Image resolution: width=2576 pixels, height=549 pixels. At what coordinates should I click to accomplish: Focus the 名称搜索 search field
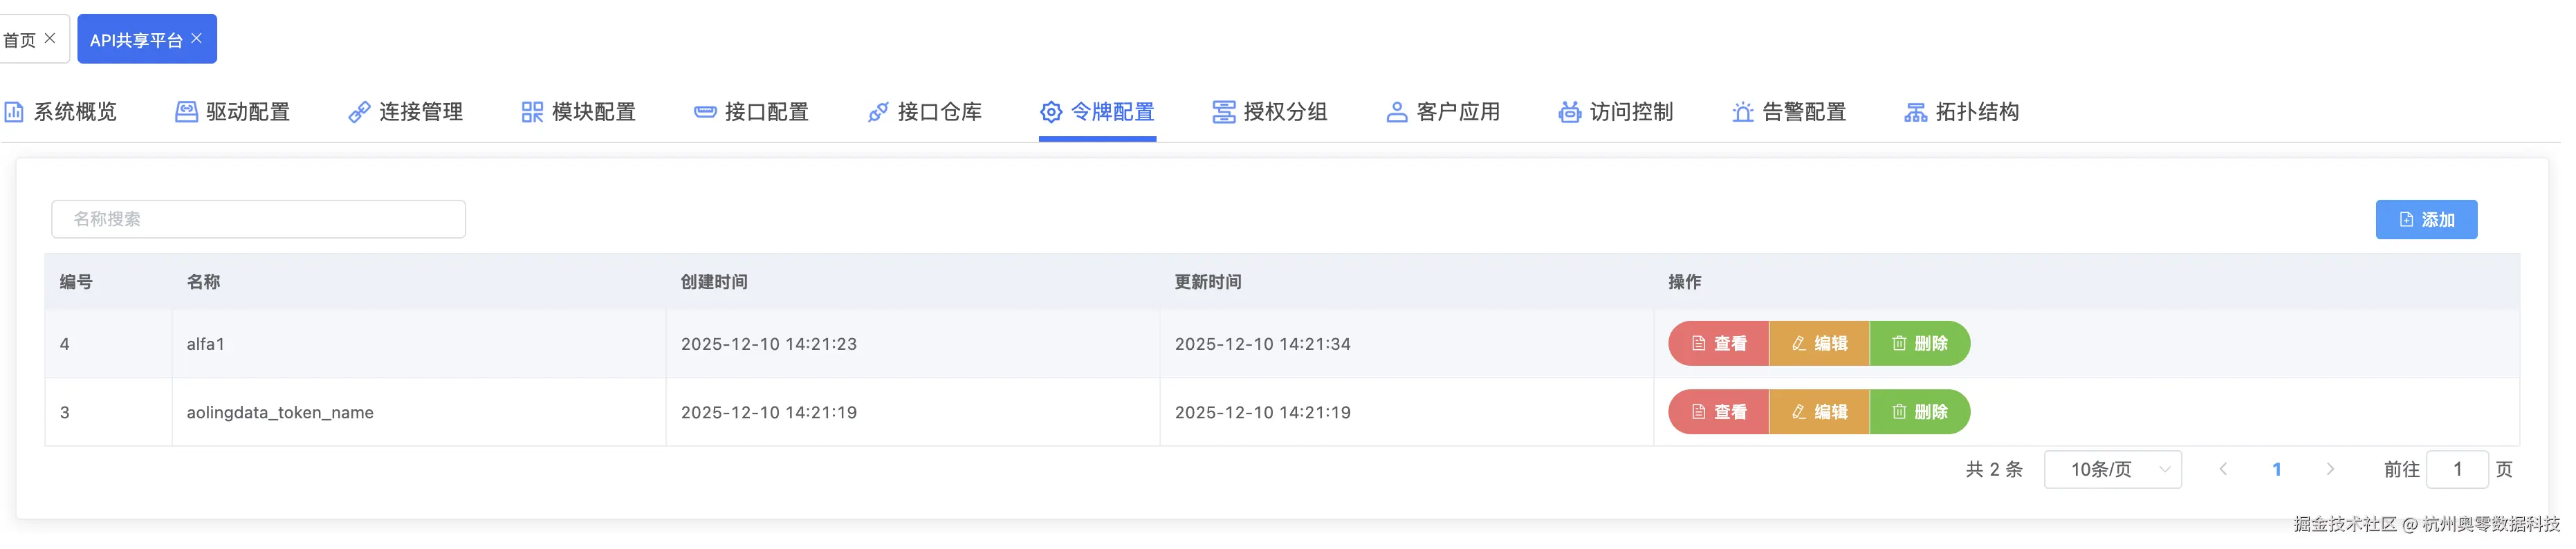258,220
